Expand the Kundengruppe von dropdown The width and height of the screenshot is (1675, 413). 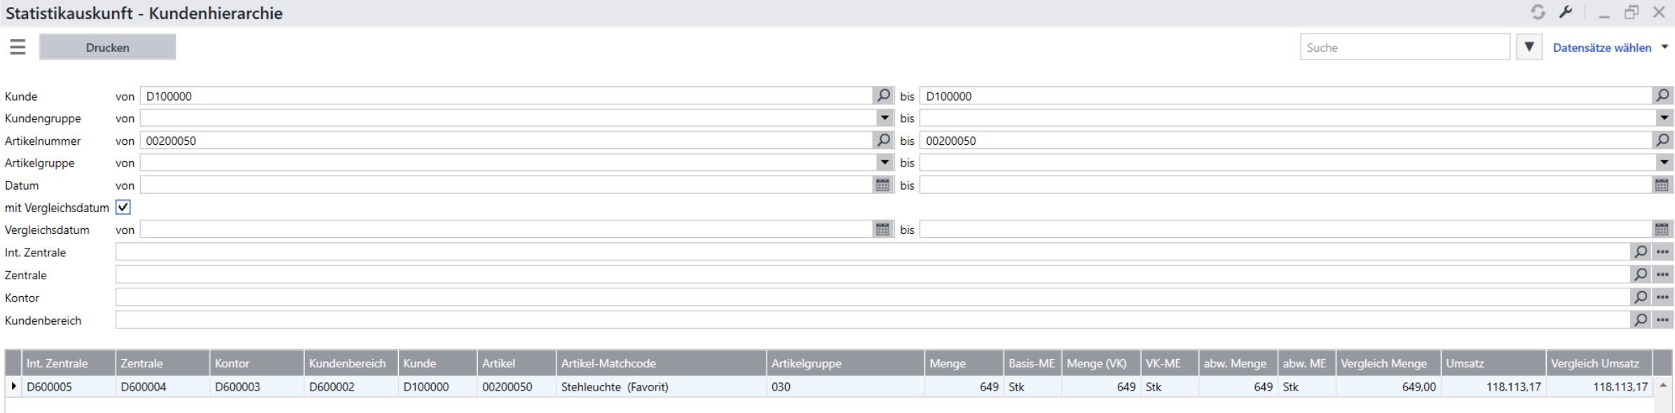(884, 118)
